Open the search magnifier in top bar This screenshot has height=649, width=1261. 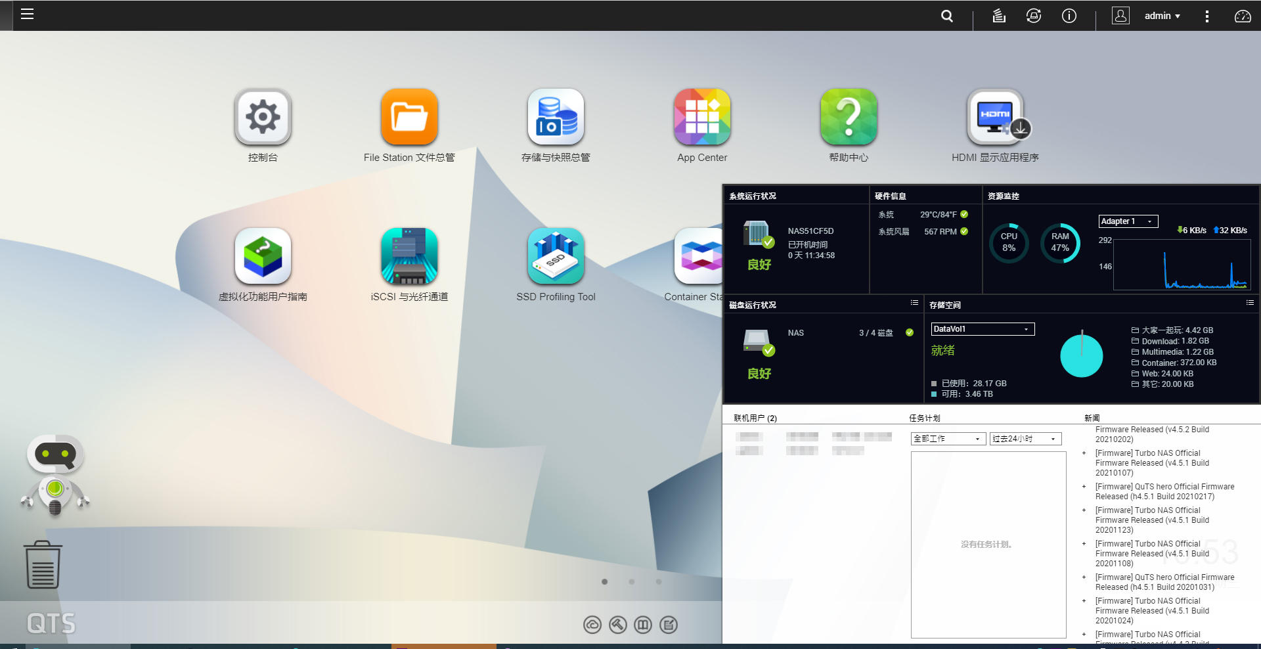click(x=946, y=16)
